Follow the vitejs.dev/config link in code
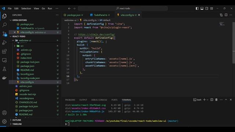 point(97,34)
